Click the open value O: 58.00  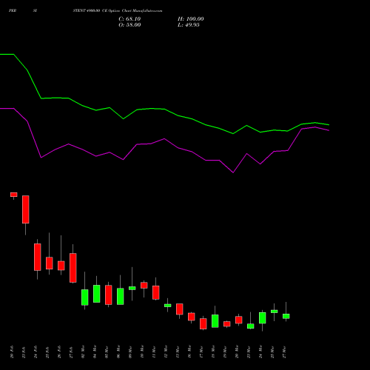tap(129, 25)
